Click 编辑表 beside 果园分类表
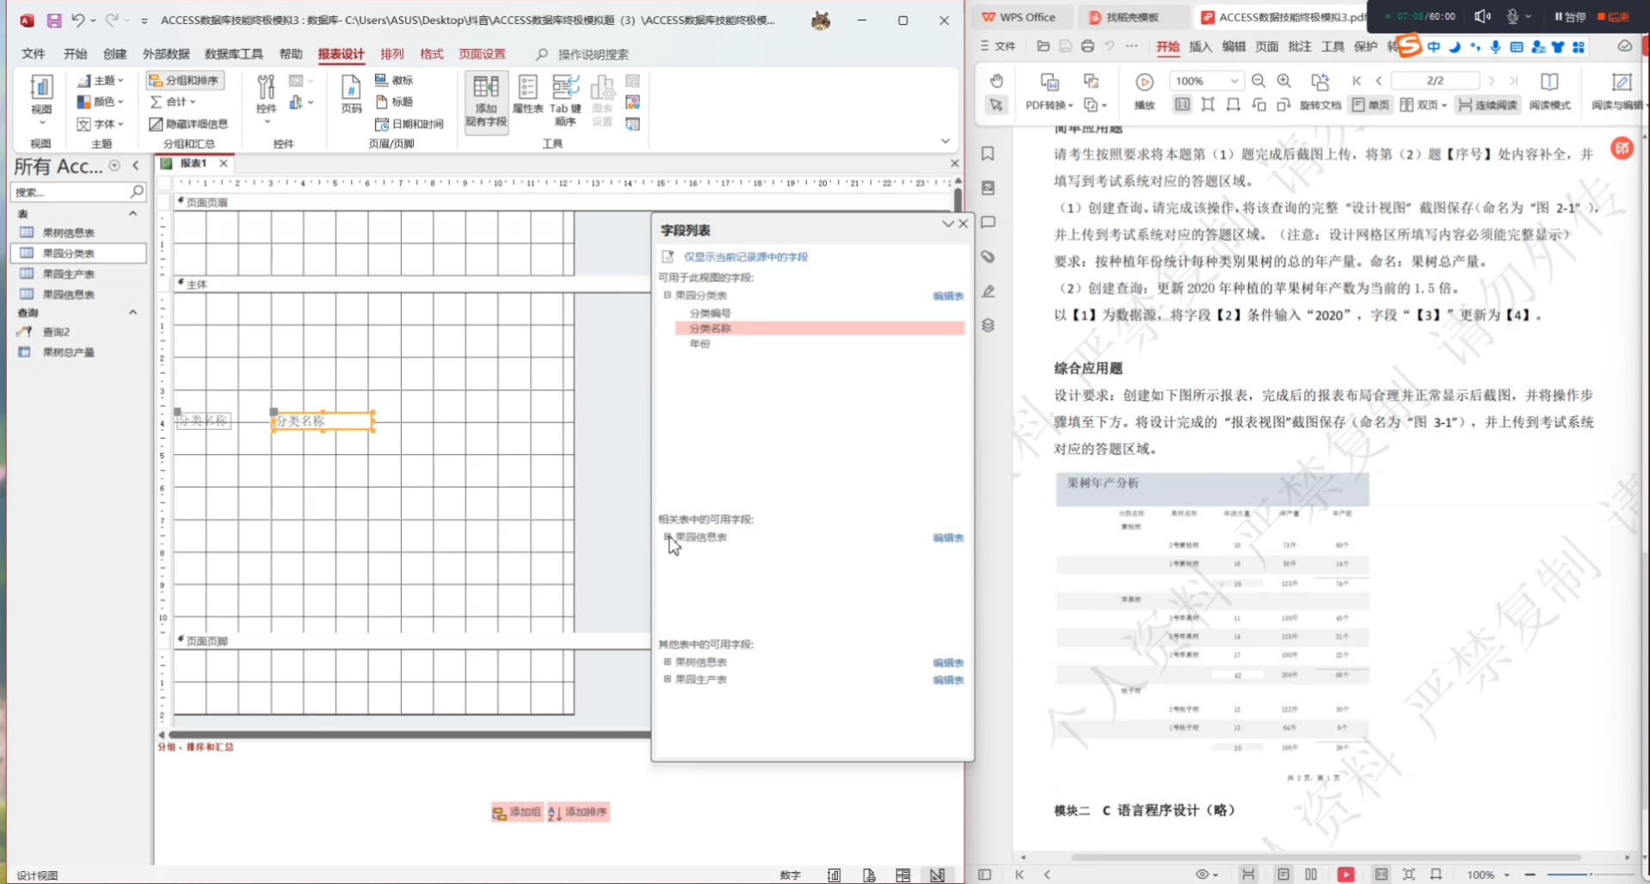This screenshot has height=884, width=1650. click(x=947, y=295)
